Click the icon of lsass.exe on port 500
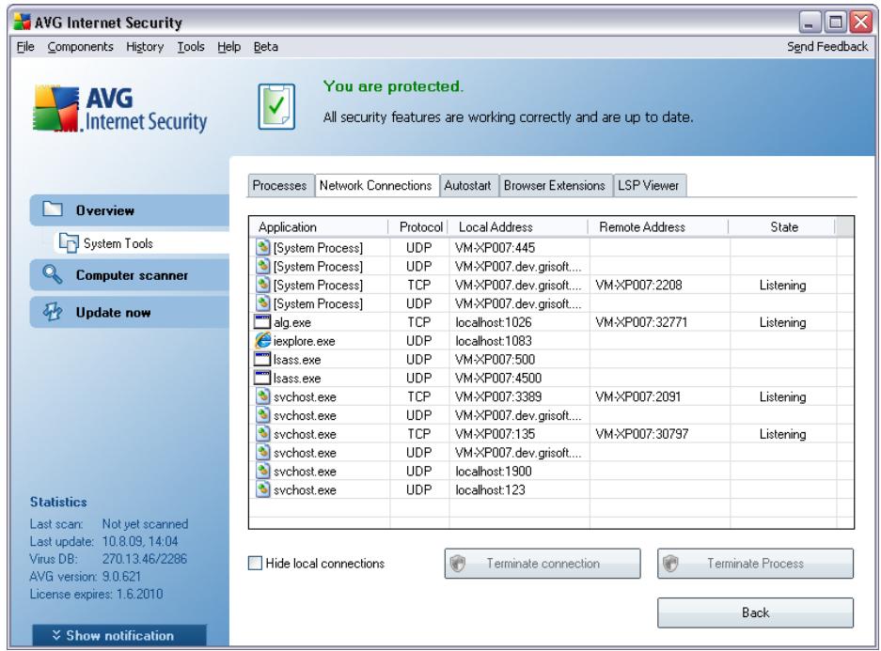 [262, 359]
